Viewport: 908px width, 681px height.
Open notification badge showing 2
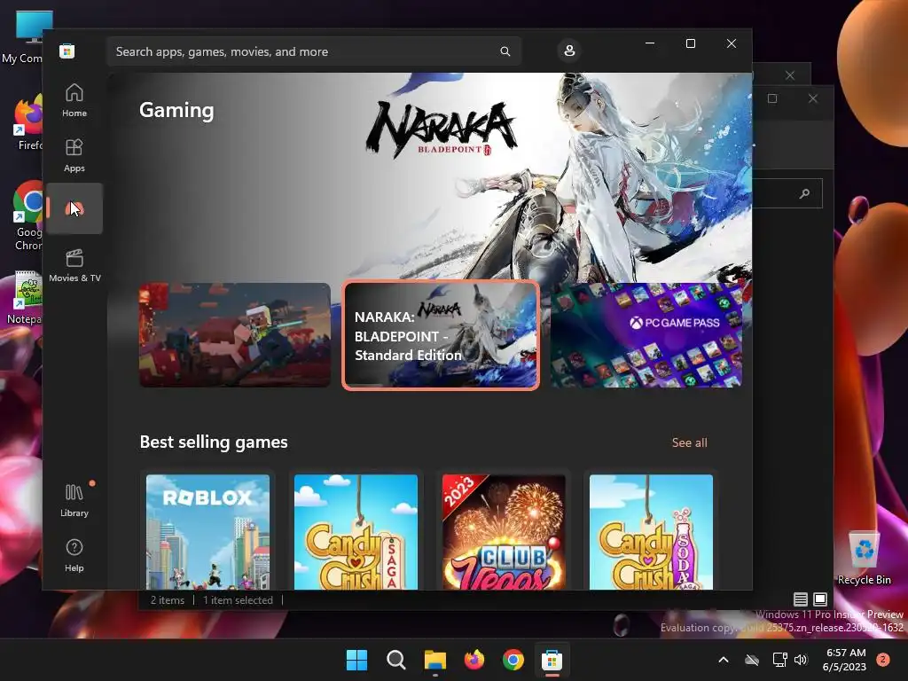click(x=883, y=660)
